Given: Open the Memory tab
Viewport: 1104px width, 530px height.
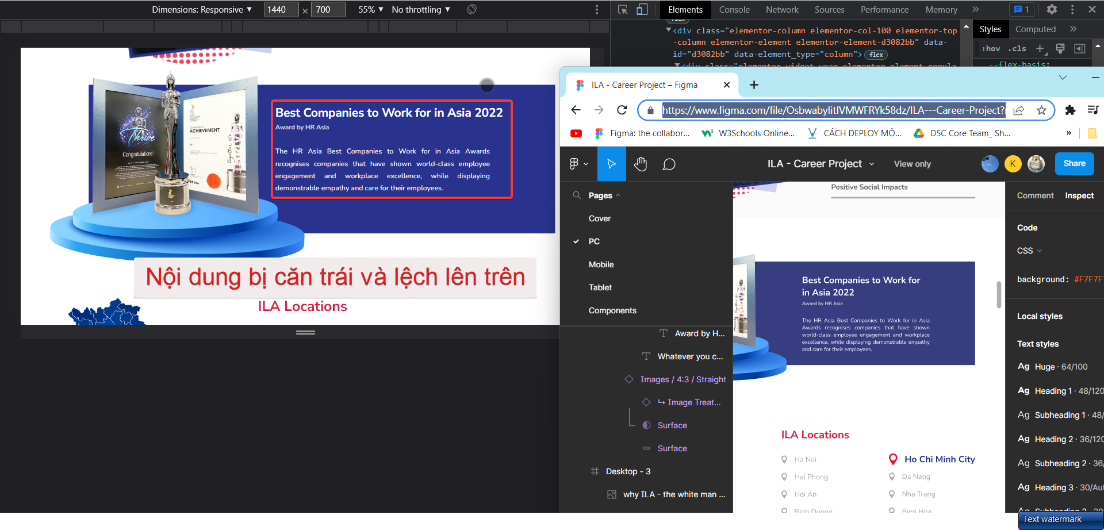Looking at the screenshot, I should [941, 9].
